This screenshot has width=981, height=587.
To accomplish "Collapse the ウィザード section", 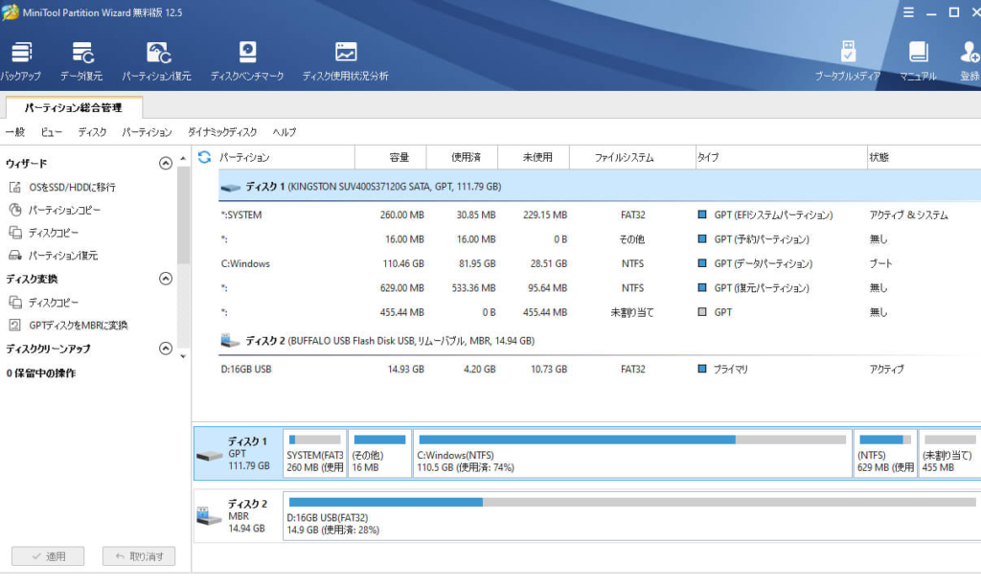I will [x=166, y=163].
